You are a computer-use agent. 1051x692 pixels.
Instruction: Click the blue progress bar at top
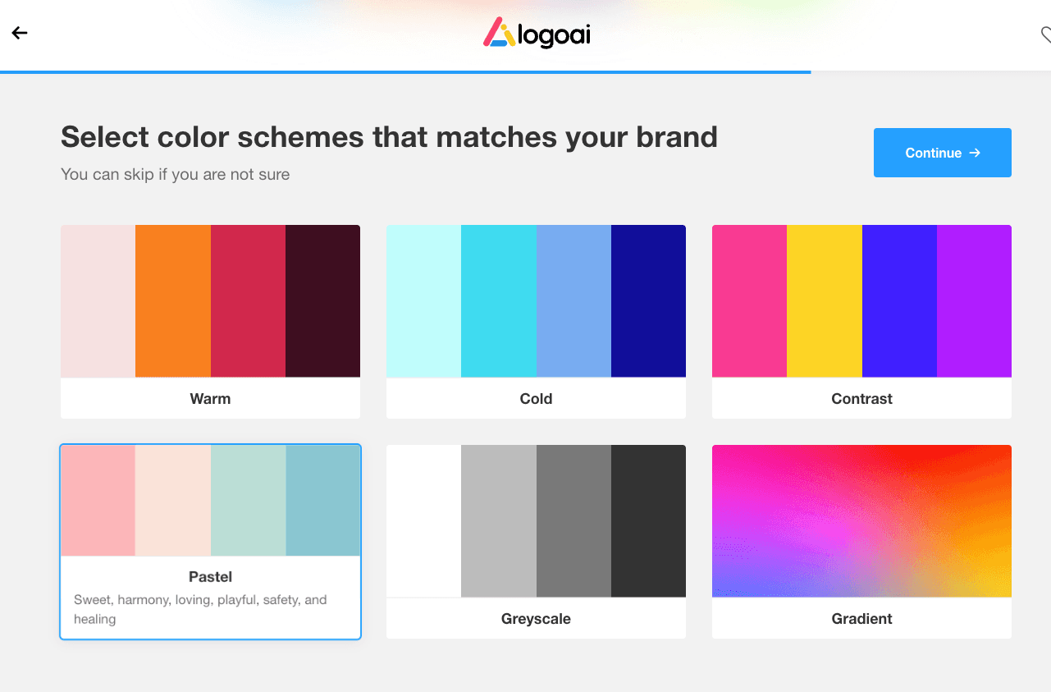coord(405,72)
